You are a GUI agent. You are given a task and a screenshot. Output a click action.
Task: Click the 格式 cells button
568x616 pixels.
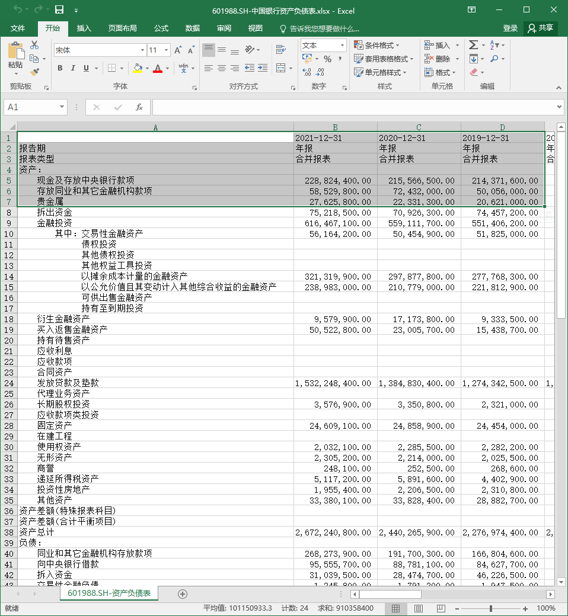click(x=440, y=72)
